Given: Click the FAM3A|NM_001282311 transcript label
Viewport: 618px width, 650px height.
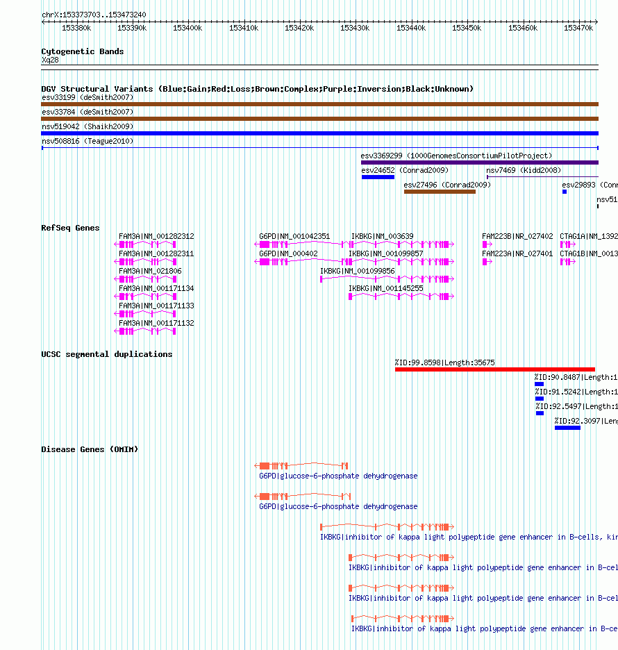Looking at the screenshot, I should pos(156,253).
